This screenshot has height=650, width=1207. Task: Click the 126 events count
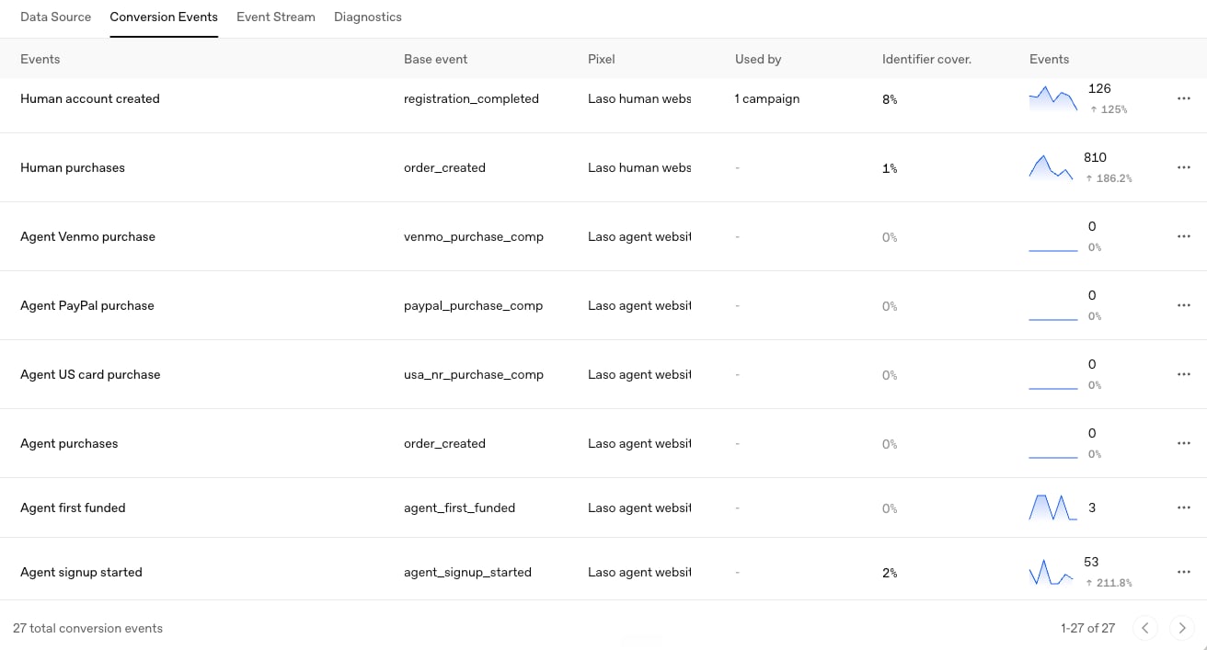[1099, 88]
